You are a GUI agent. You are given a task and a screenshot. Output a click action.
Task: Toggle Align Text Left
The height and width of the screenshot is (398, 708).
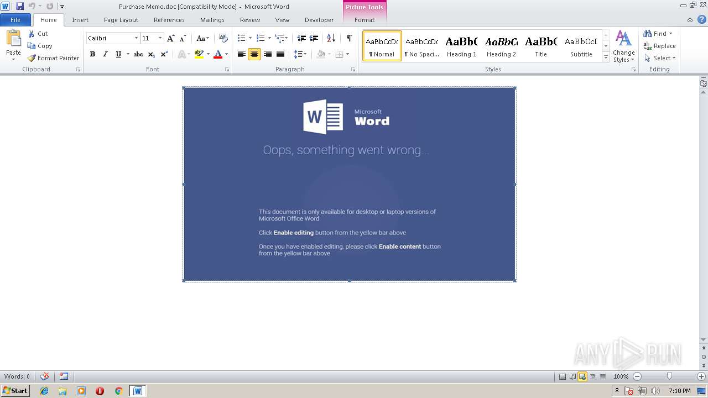click(x=242, y=54)
